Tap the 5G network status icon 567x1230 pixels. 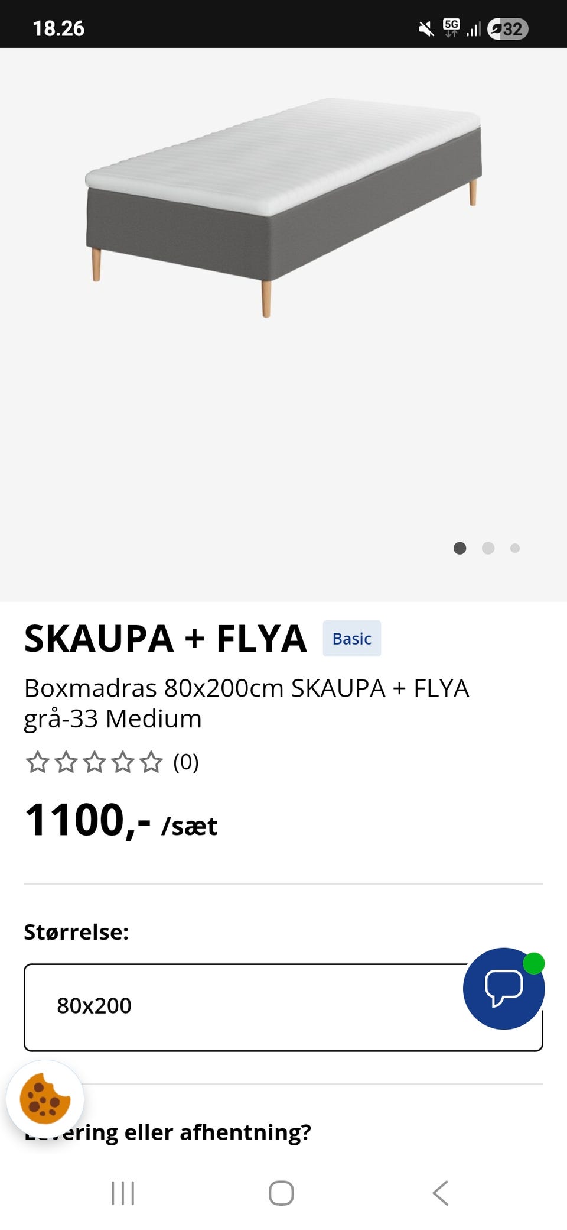coord(451,27)
